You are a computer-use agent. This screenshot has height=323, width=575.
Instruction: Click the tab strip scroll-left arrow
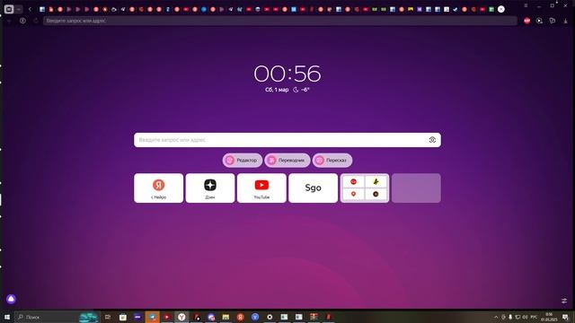click(30, 9)
